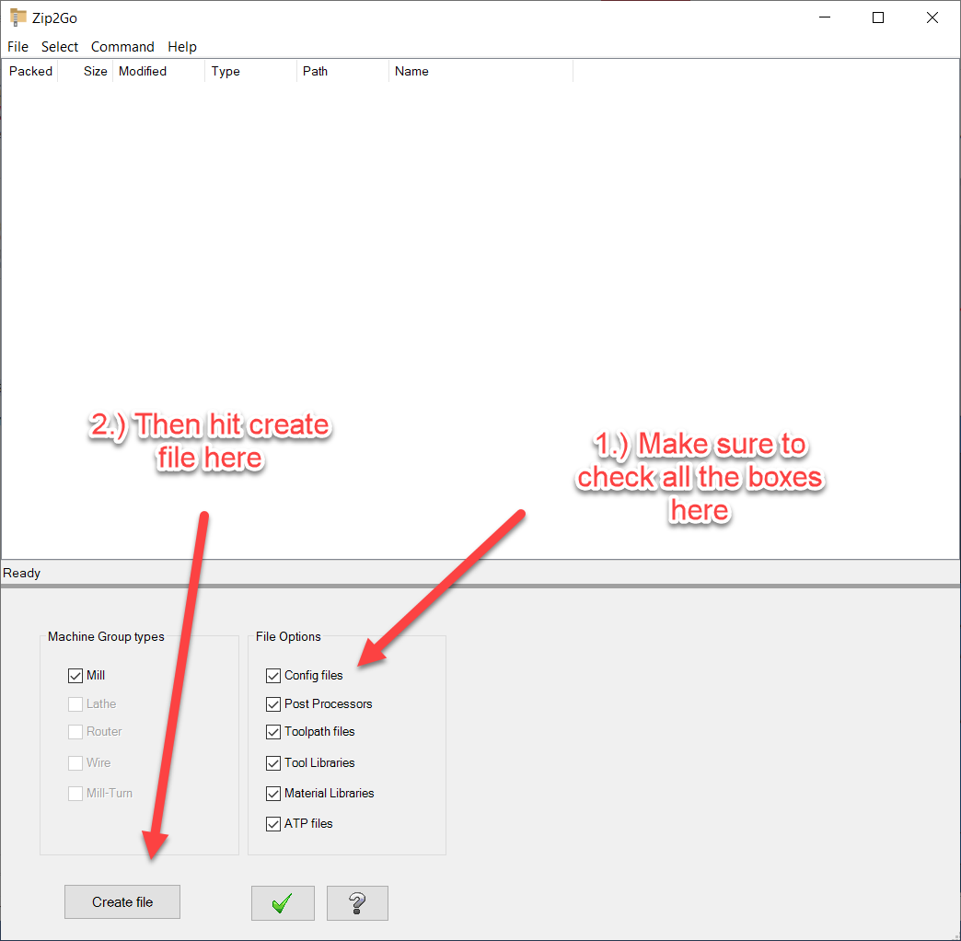
Task: Click the Create file button
Action: [x=122, y=901]
